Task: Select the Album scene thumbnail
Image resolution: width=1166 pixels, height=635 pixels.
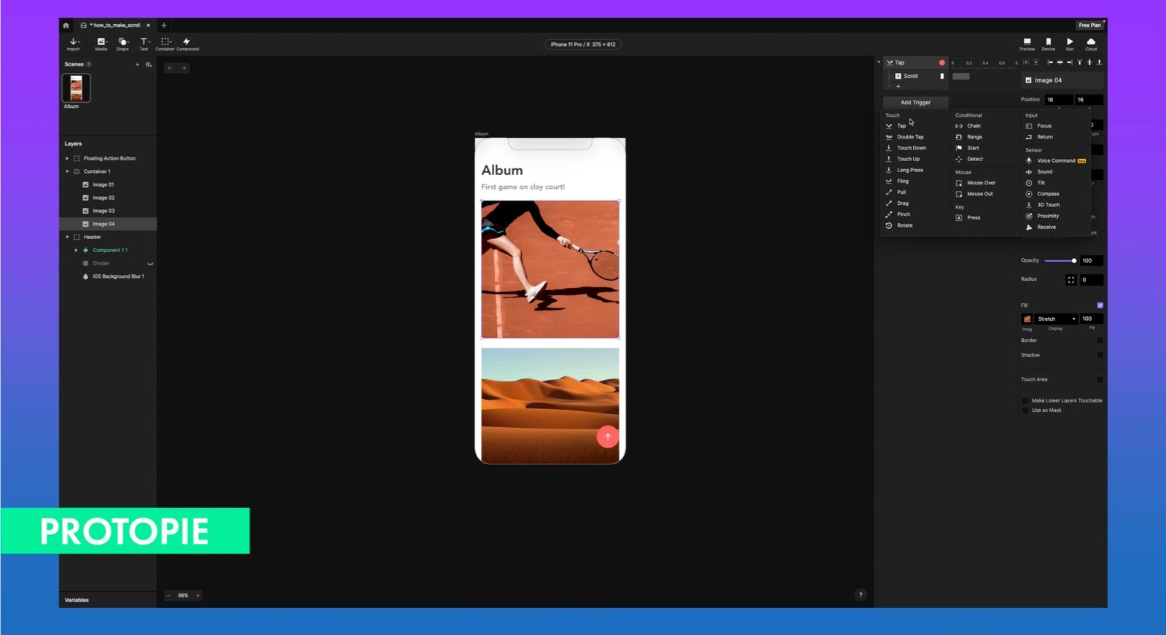Action: [x=77, y=88]
